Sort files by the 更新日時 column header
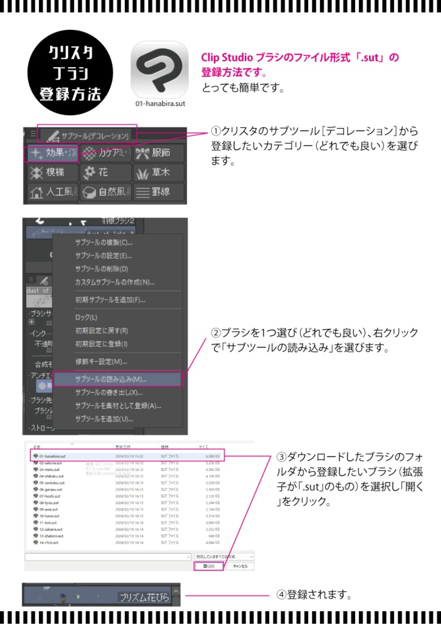The width and height of the screenshot is (441, 624). (122, 447)
